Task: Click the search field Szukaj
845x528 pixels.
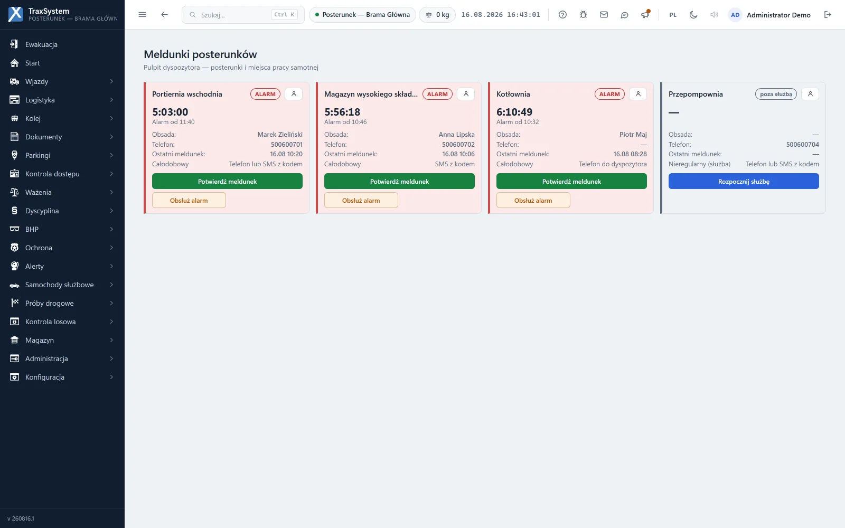Action: point(243,15)
